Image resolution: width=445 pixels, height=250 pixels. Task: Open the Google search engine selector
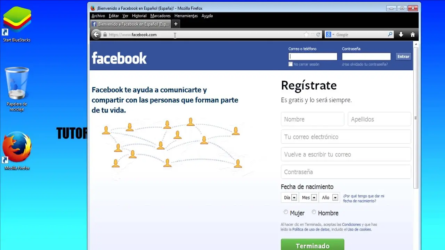(330, 35)
